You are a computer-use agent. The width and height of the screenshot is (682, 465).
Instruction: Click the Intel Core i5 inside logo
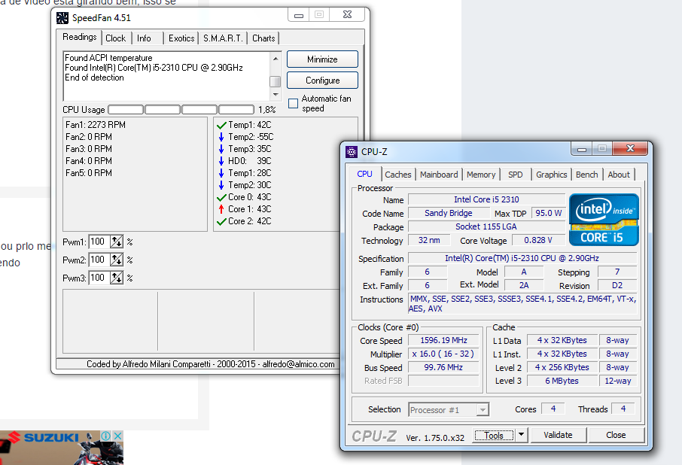pyautogui.click(x=604, y=220)
